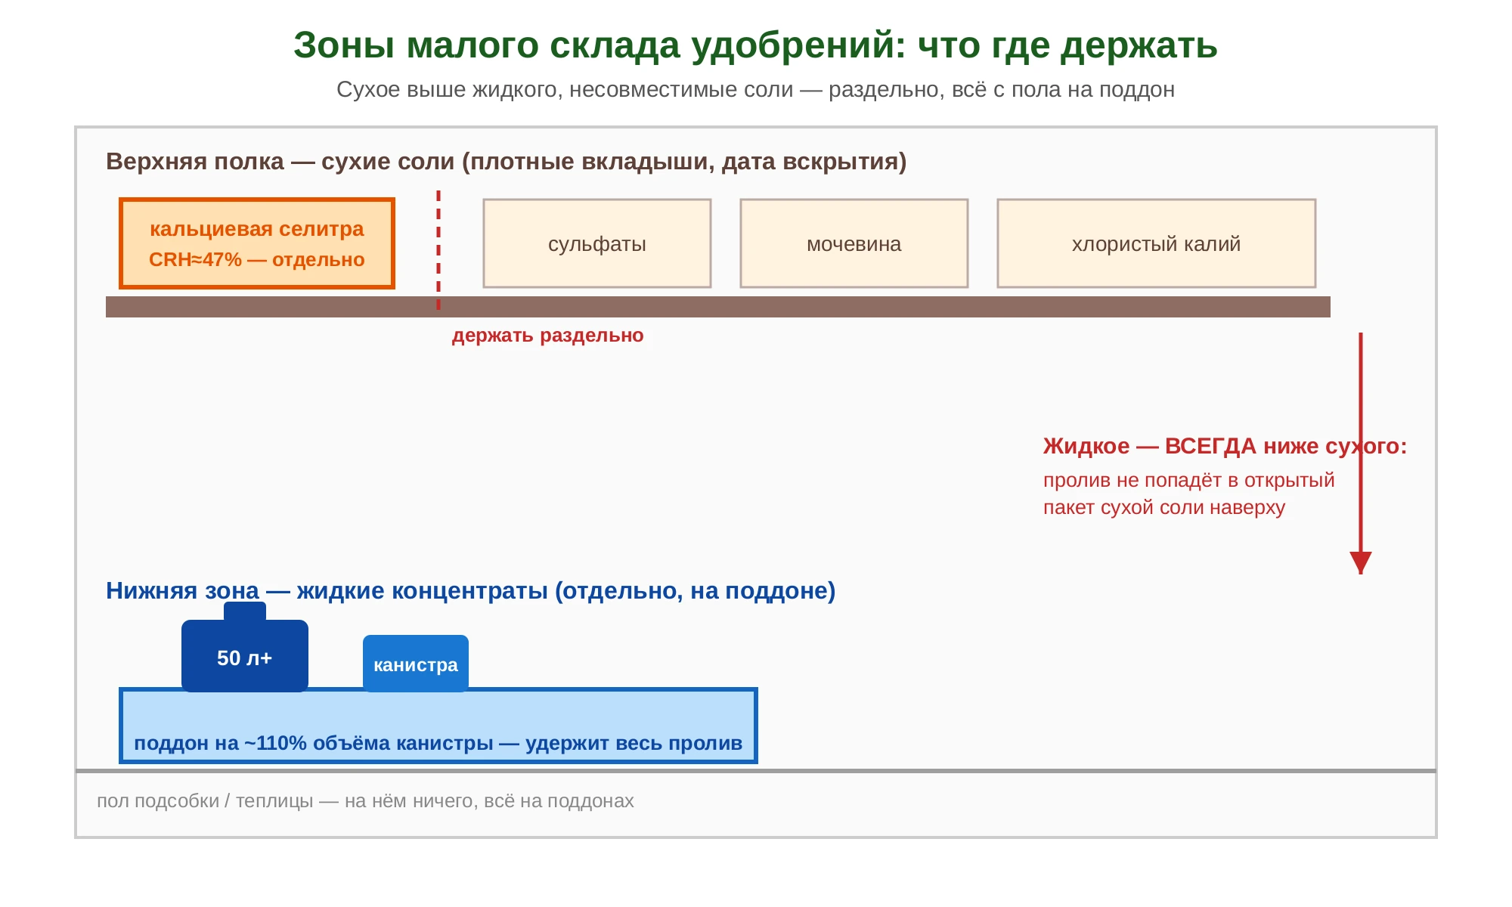The height and width of the screenshot is (907, 1512).
Task: Click the 'Нижняя зона — жидкие концентраты' heading
Action: tap(470, 591)
